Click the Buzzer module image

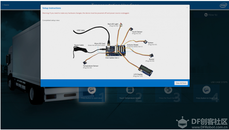pyautogui.click(x=151, y=55)
